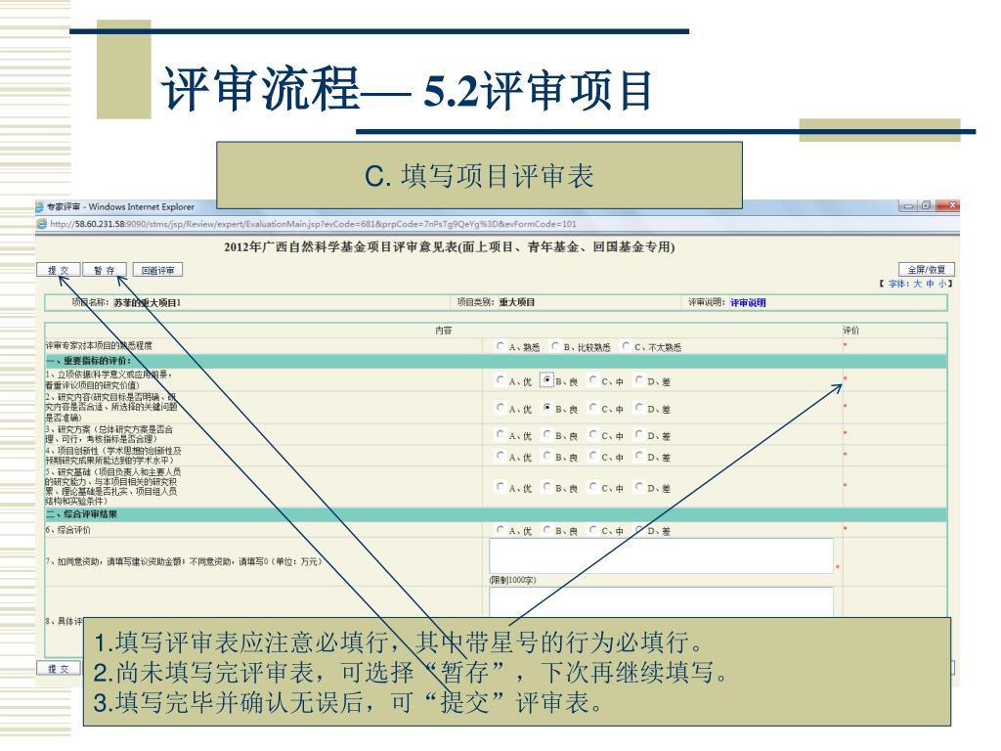Image resolution: width=1001 pixels, height=751 pixels.
Task: Choose C、中 for 研究内容 row
Action: 593,408
